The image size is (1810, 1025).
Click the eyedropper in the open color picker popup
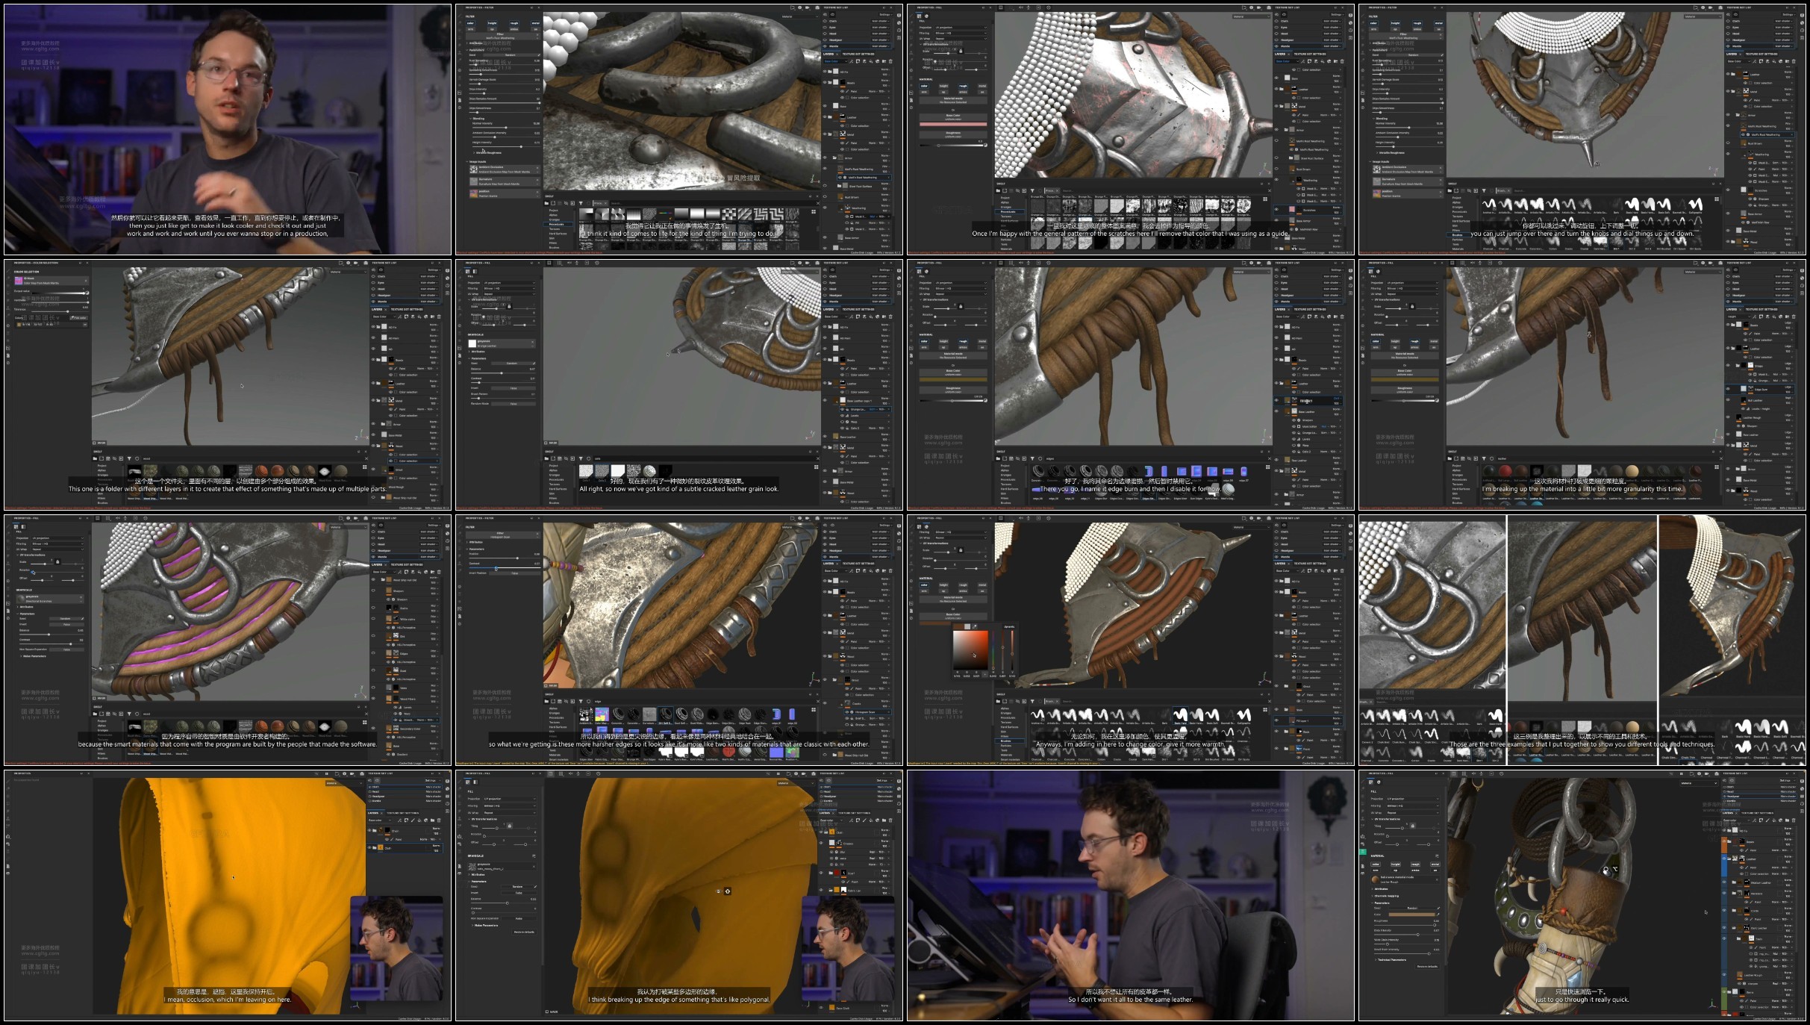(x=975, y=626)
